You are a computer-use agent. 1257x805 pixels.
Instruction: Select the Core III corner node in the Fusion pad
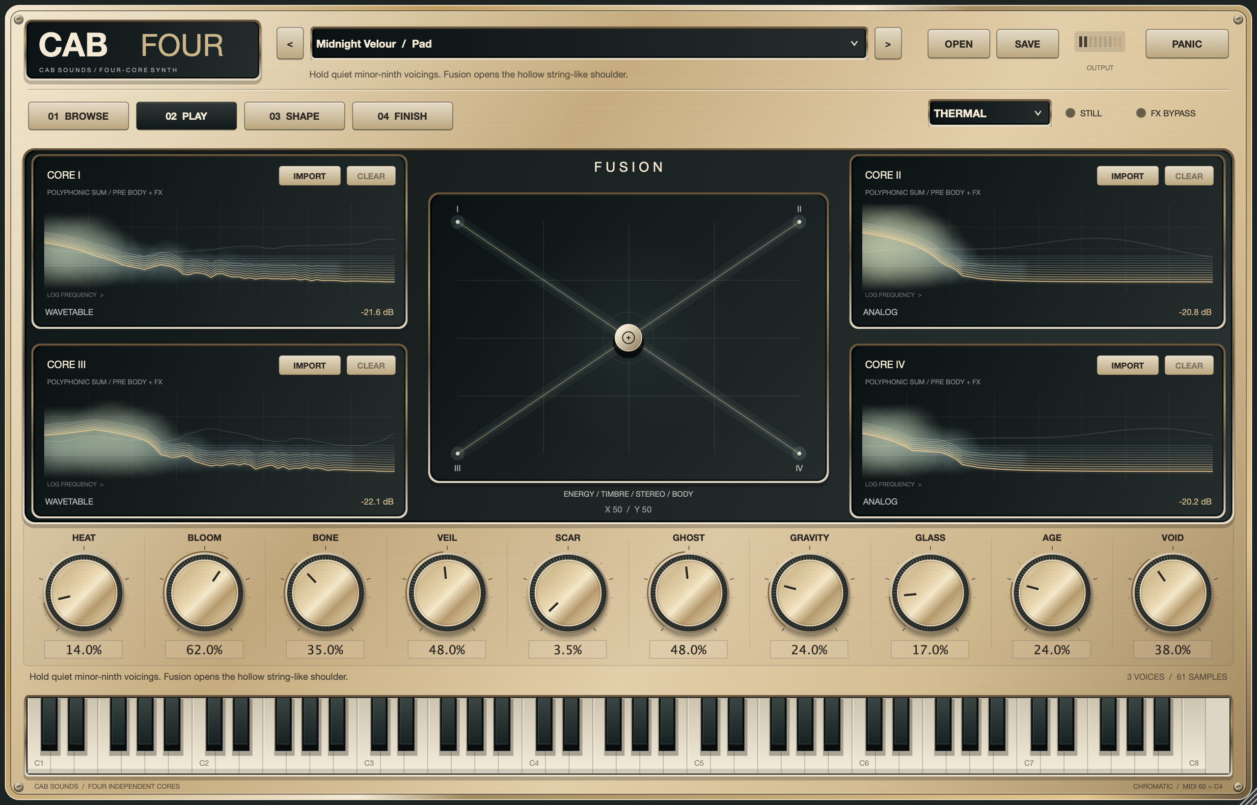tap(458, 453)
